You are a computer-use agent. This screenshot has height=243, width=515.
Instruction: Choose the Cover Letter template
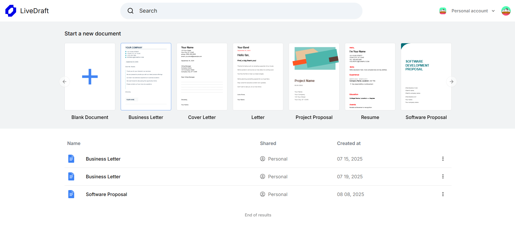(x=202, y=77)
